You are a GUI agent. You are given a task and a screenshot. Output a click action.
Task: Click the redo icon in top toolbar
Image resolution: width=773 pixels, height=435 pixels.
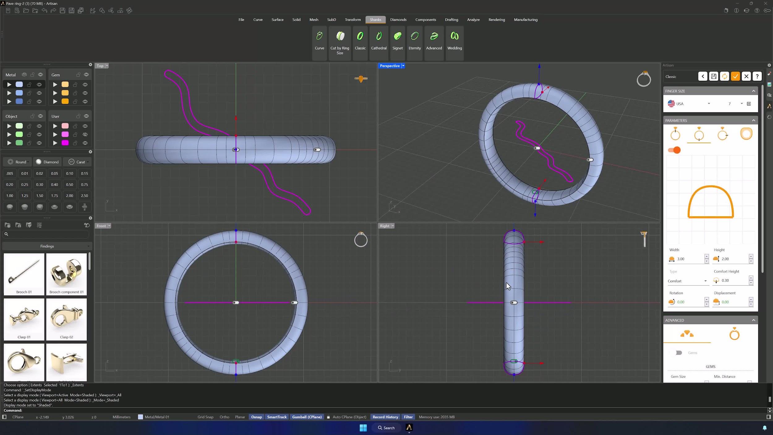point(53,11)
